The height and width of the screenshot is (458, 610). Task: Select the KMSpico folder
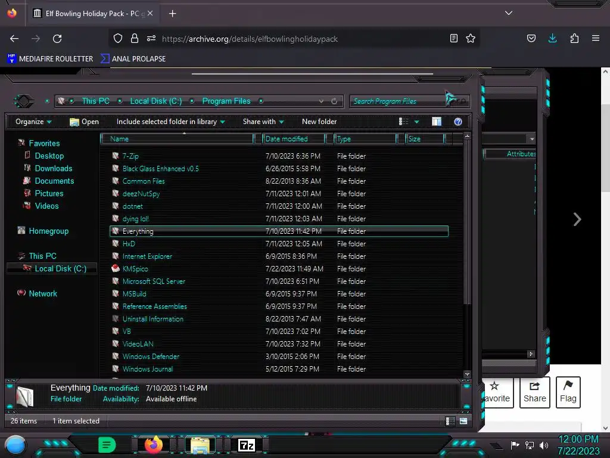[x=135, y=269]
